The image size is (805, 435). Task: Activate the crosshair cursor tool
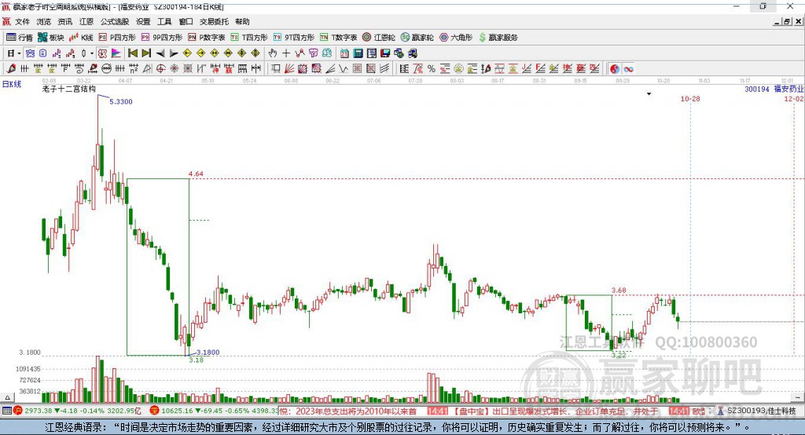click(x=286, y=53)
